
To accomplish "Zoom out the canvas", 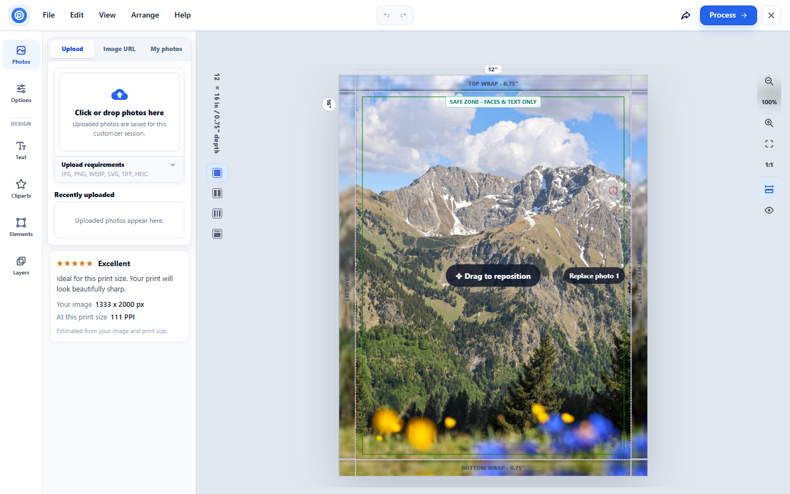I will pyautogui.click(x=769, y=81).
